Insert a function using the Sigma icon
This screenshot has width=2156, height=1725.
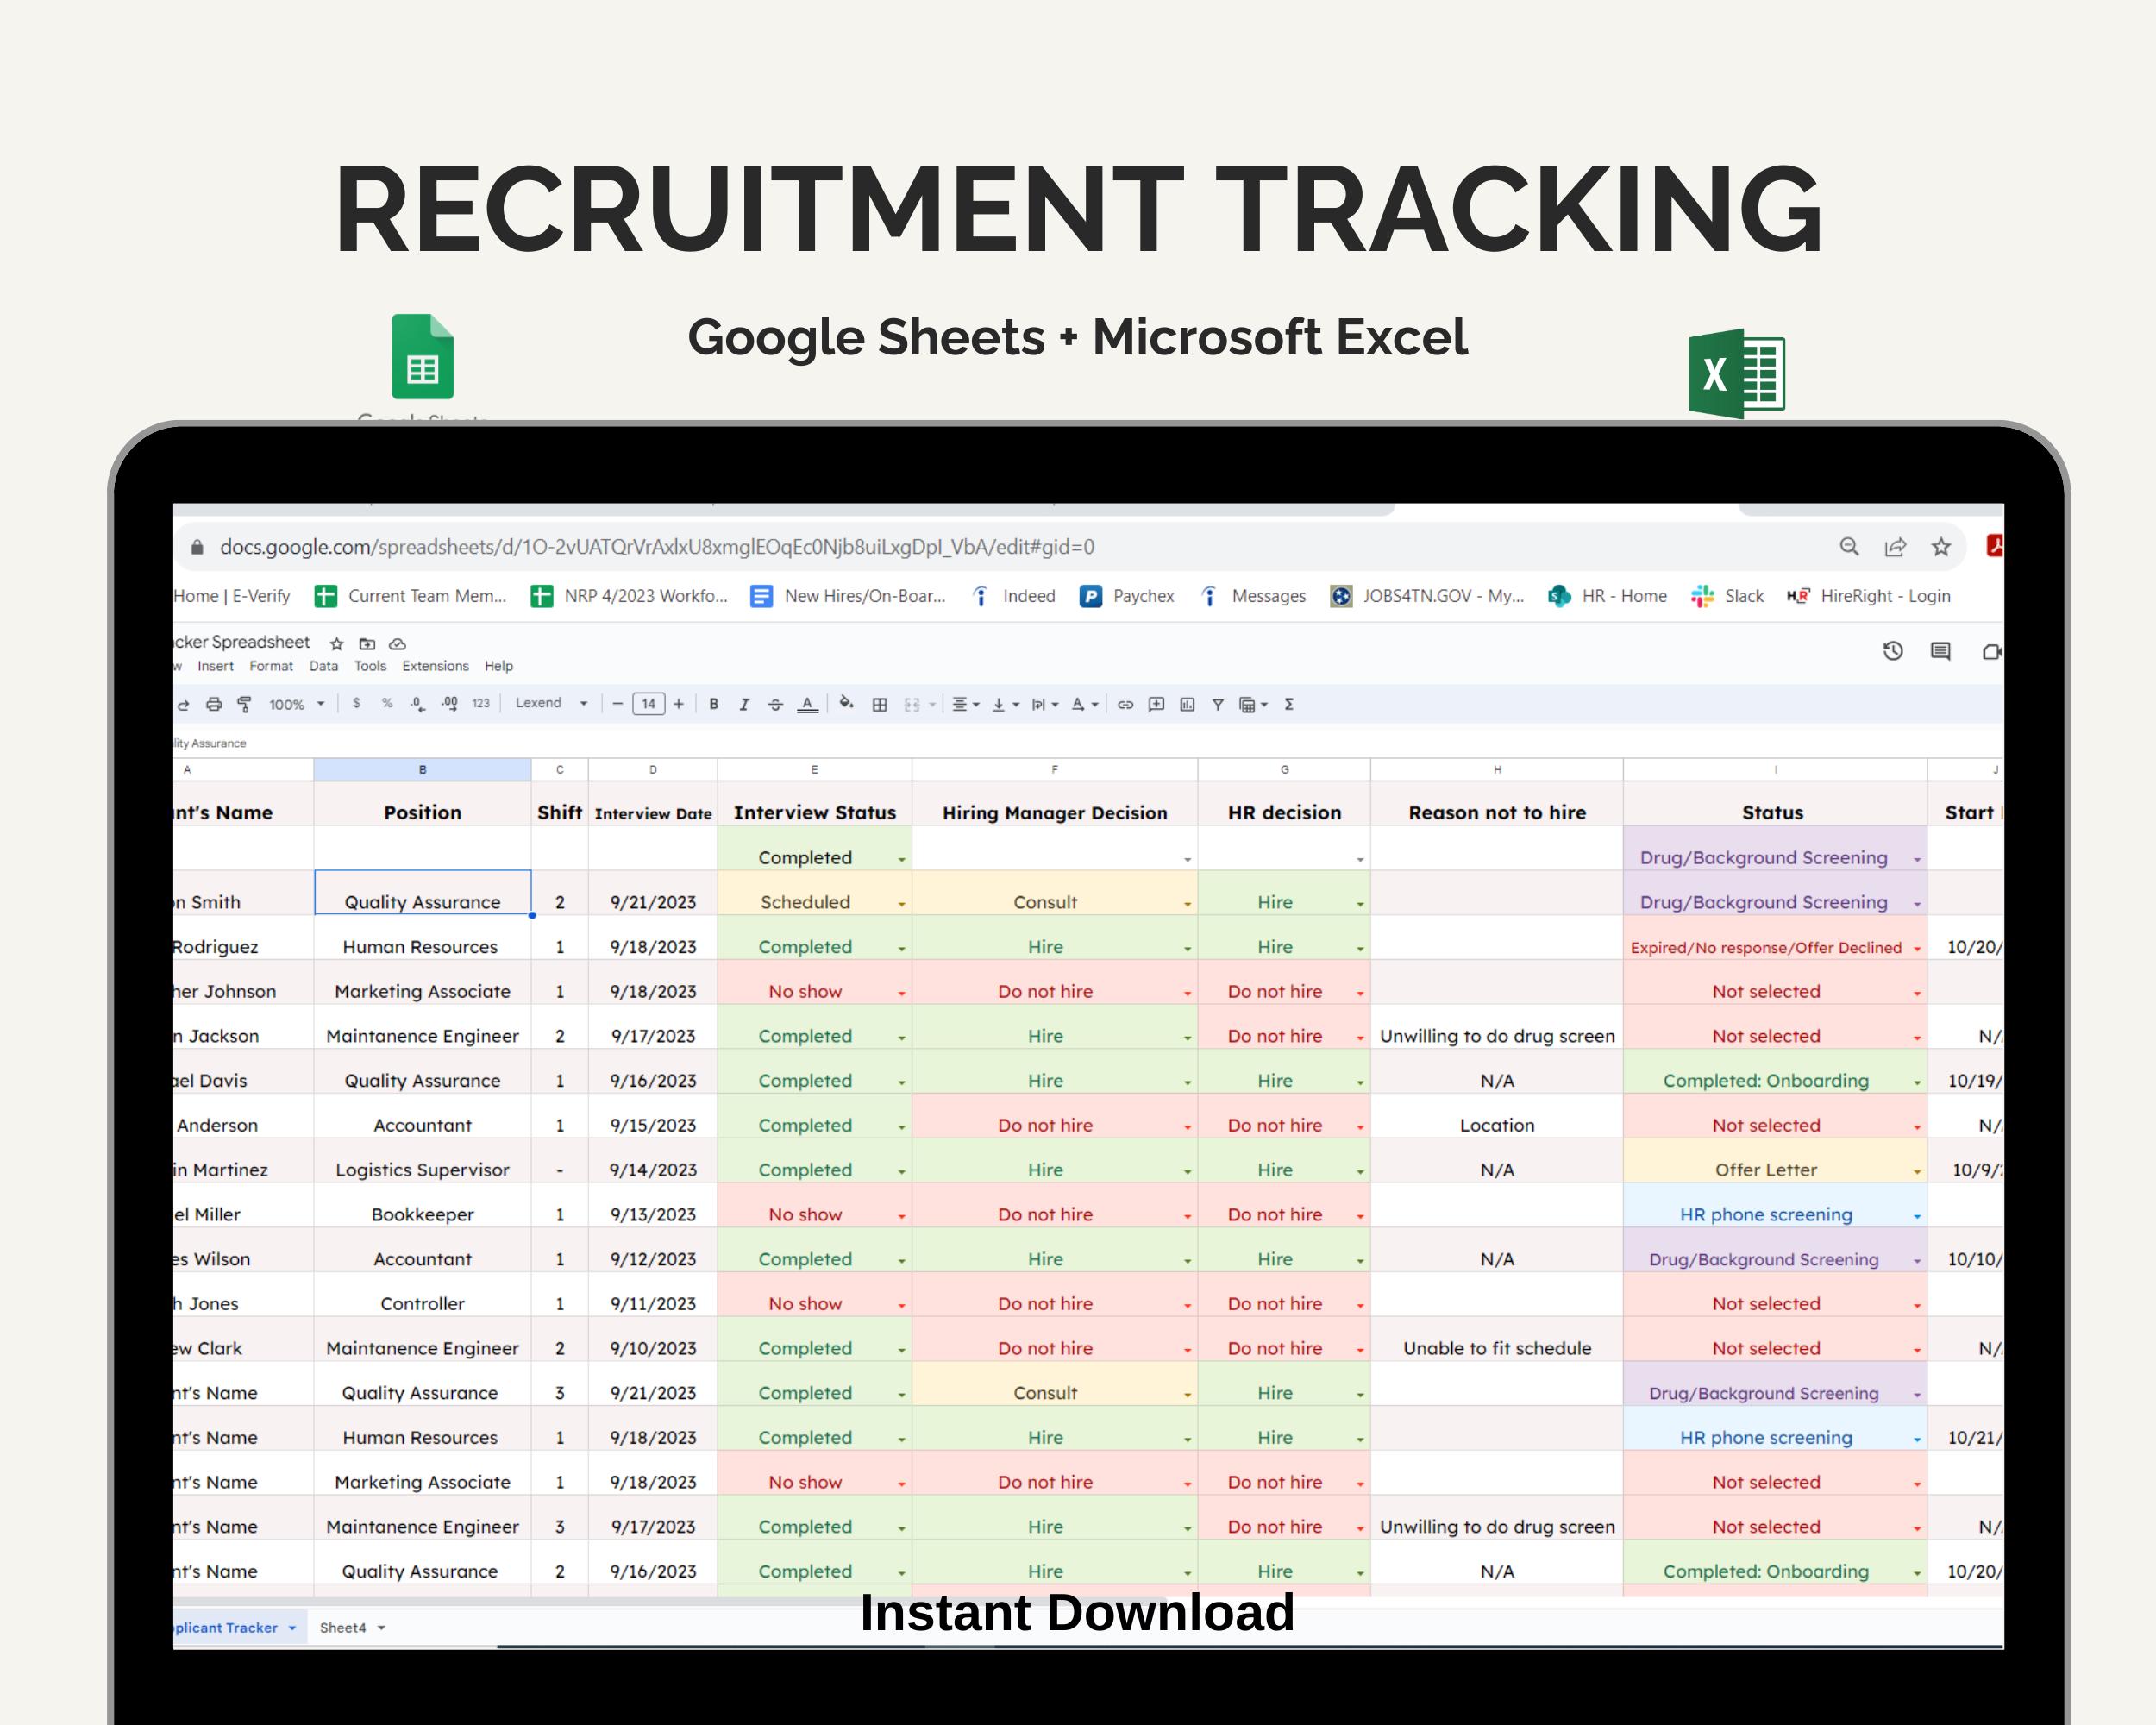coord(1290,704)
